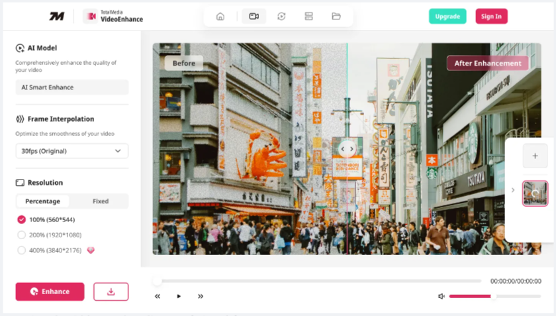Click the convert/refresh icon in top navigation
Image resolution: width=556 pixels, height=316 pixels.
[x=281, y=17]
